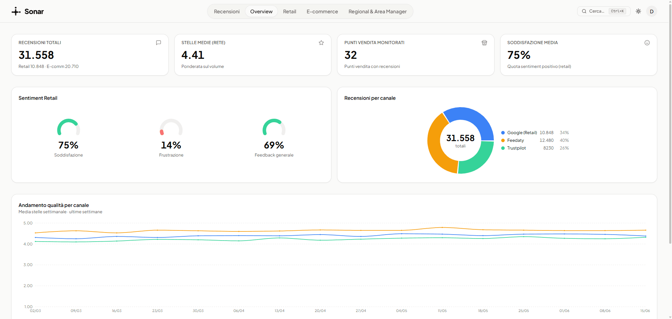Click the 32 monitored stores value
This screenshot has height=319, width=672.
point(351,55)
